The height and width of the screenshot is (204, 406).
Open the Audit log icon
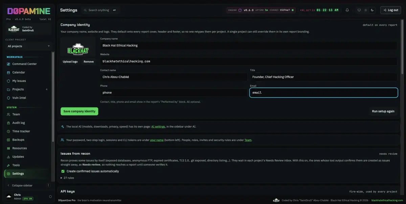click(x=9, y=123)
